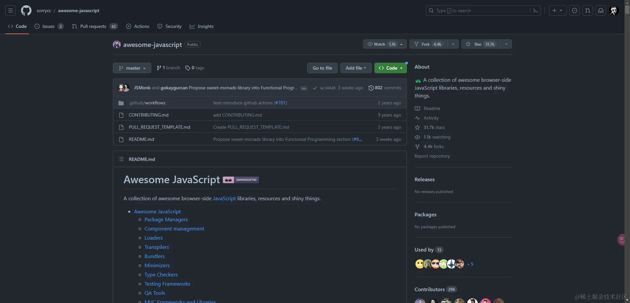Expand commit message ellipsis button
The height and width of the screenshot is (303, 630).
click(x=304, y=88)
